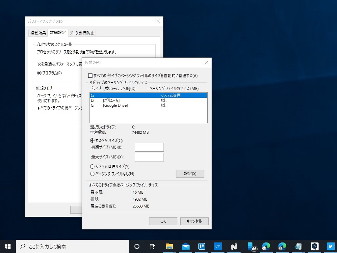Open Twitter from the taskbar
The height and width of the screenshot is (253, 337).
(330, 246)
